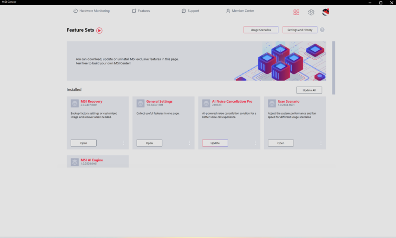396x238 pixels.
Task: Select the User Scenario title
Action: [288, 101]
